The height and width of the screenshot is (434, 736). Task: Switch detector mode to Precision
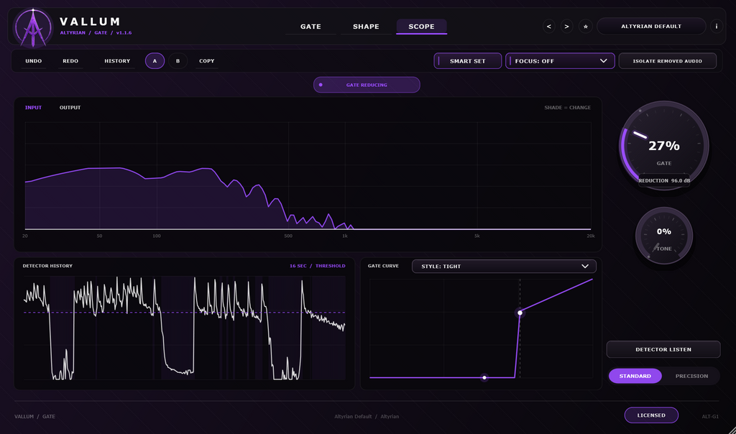[691, 376]
